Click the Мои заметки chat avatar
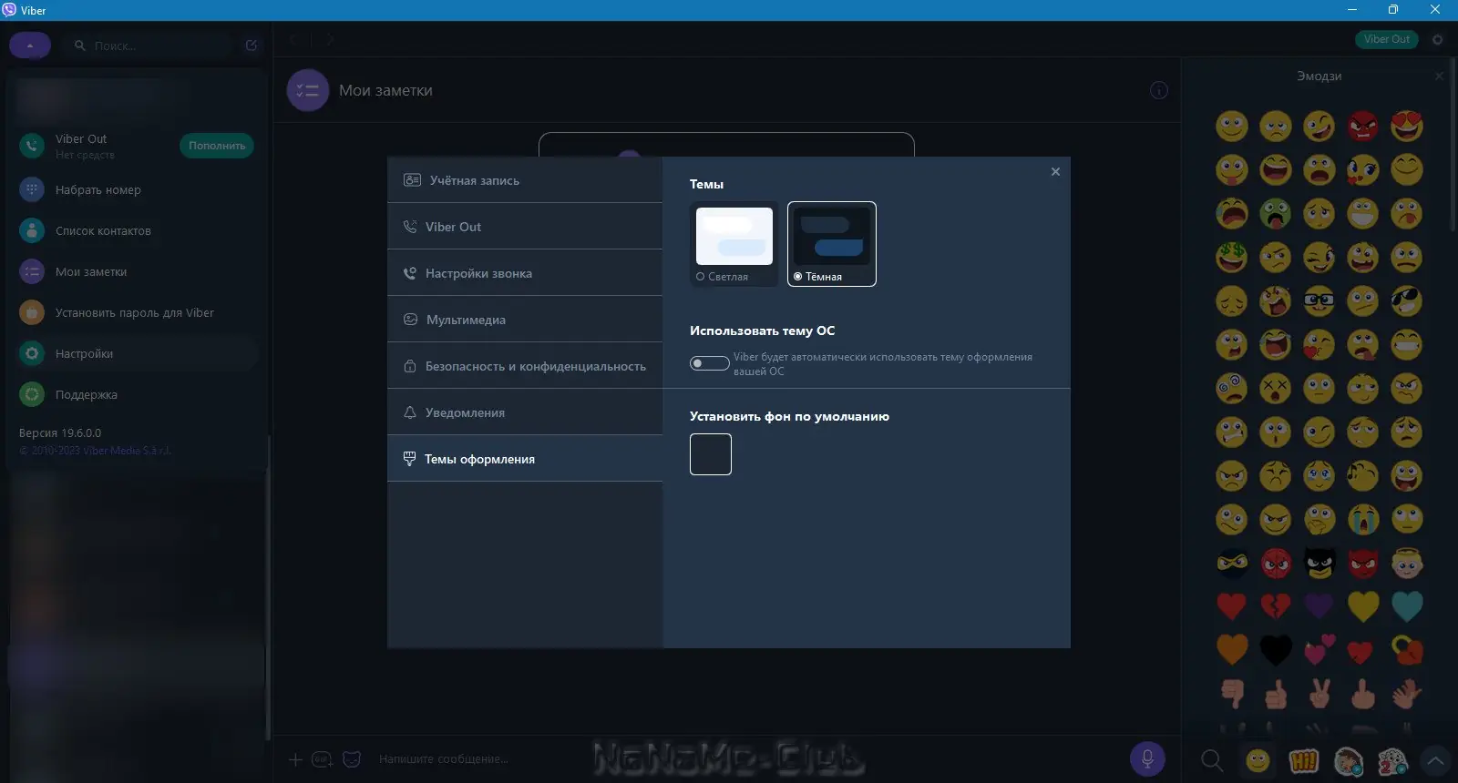The height and width of the screenshot is (783, 1458). click(308, 90)
